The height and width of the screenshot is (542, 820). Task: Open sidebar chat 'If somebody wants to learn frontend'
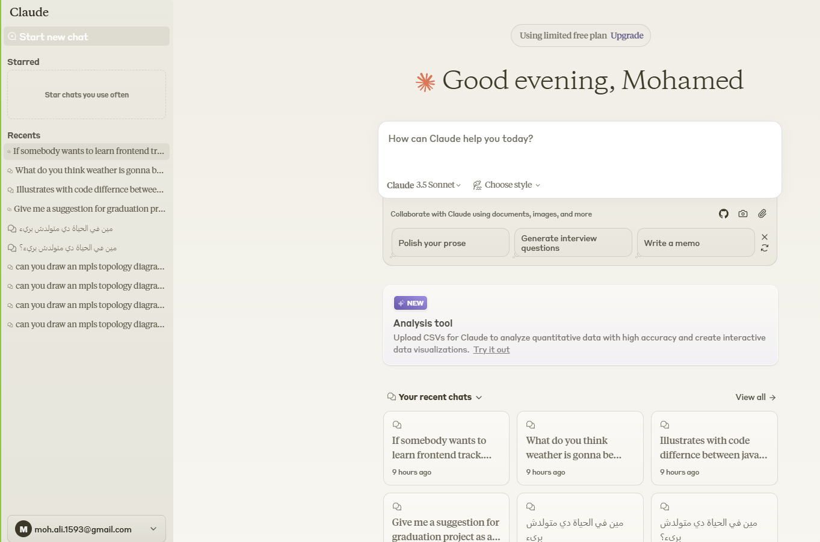coord(87,151)
